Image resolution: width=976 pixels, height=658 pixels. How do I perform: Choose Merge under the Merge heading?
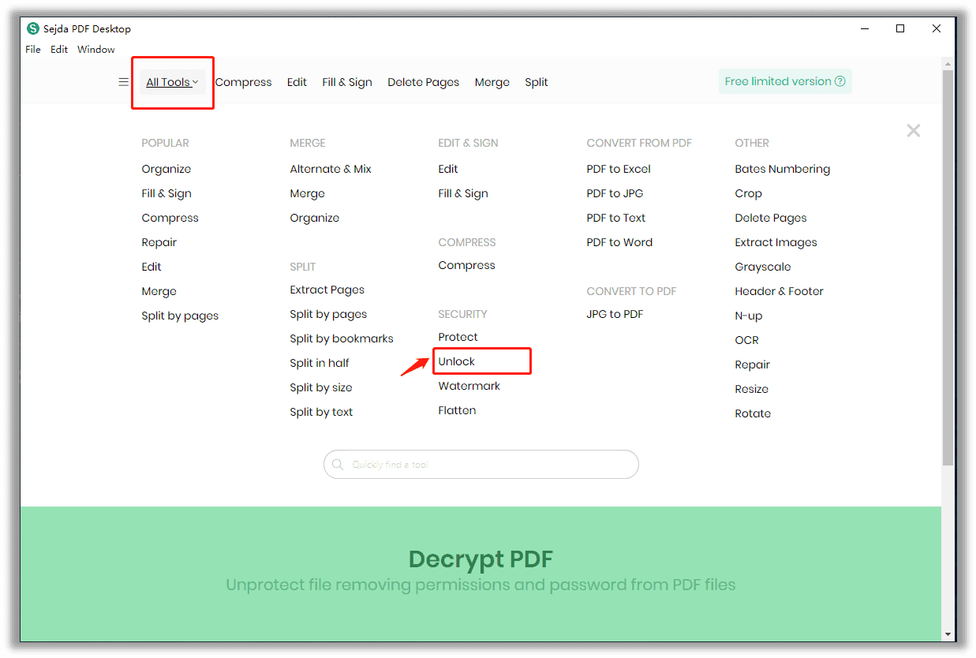tap(308, 193)
